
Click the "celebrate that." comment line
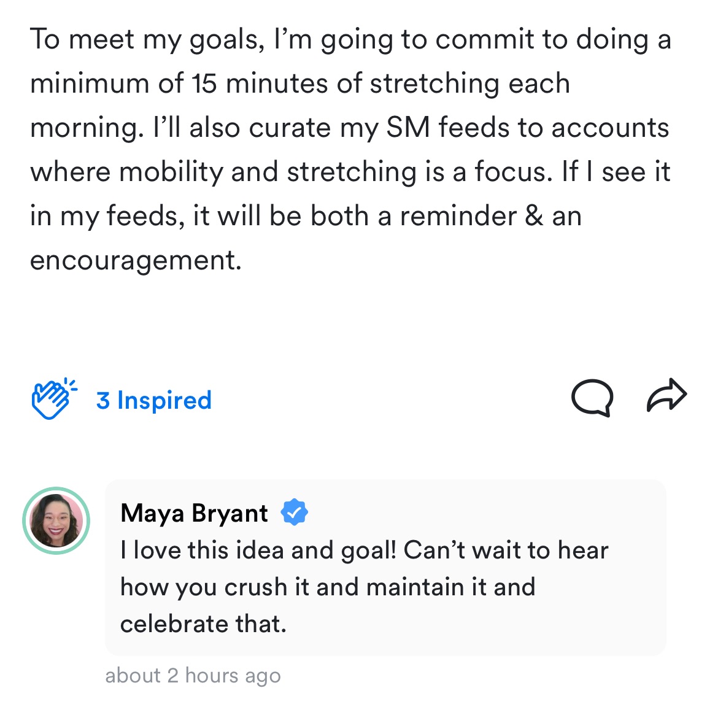tap(203, 624)
